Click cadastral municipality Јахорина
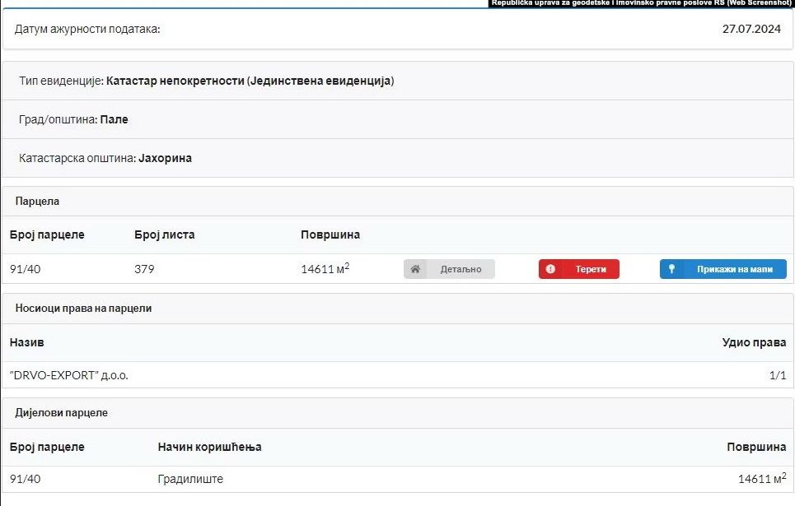The image size is (795, 506). pos(165,158)
